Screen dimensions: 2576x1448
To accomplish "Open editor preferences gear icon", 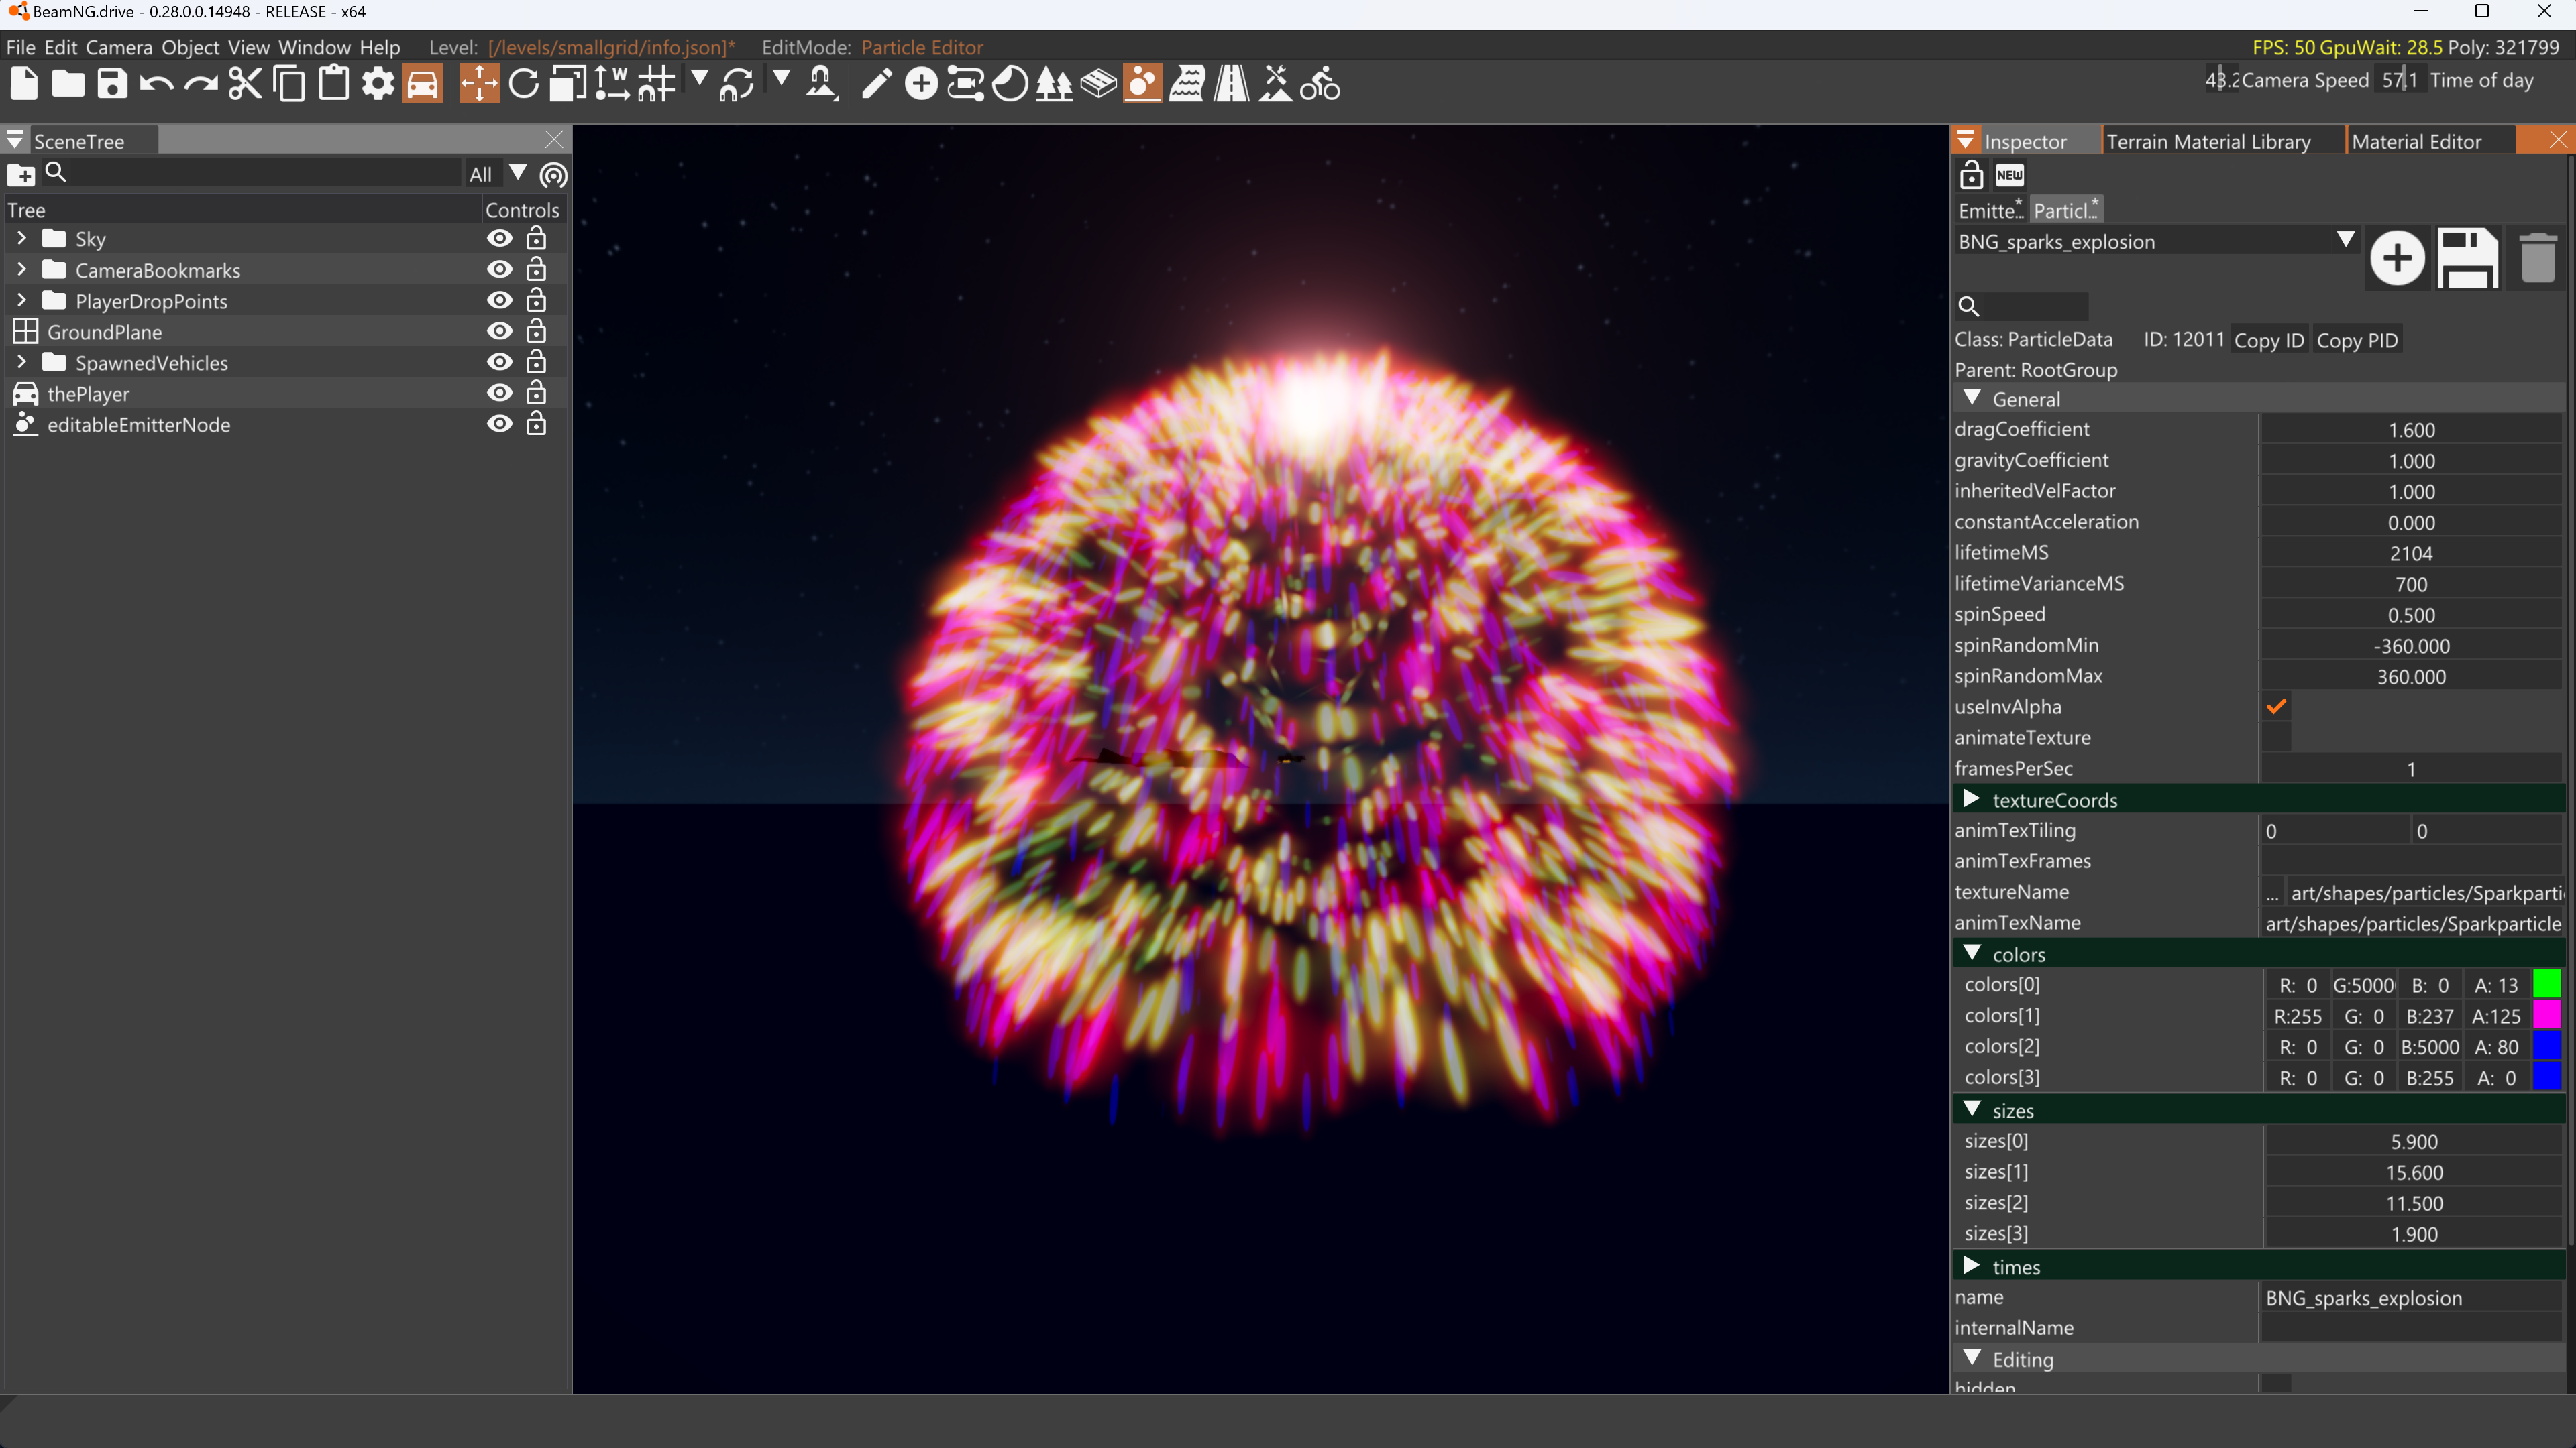I will tap(378, 84).
